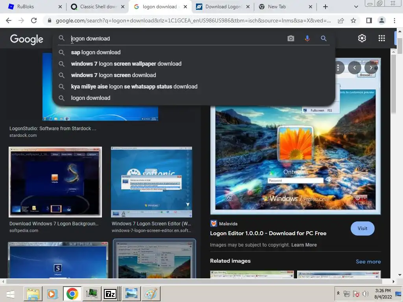Screen dimensions: 403x302
Task: Open Chrome profile avatar
Action: pyautogui.click(x=382, y=20)
